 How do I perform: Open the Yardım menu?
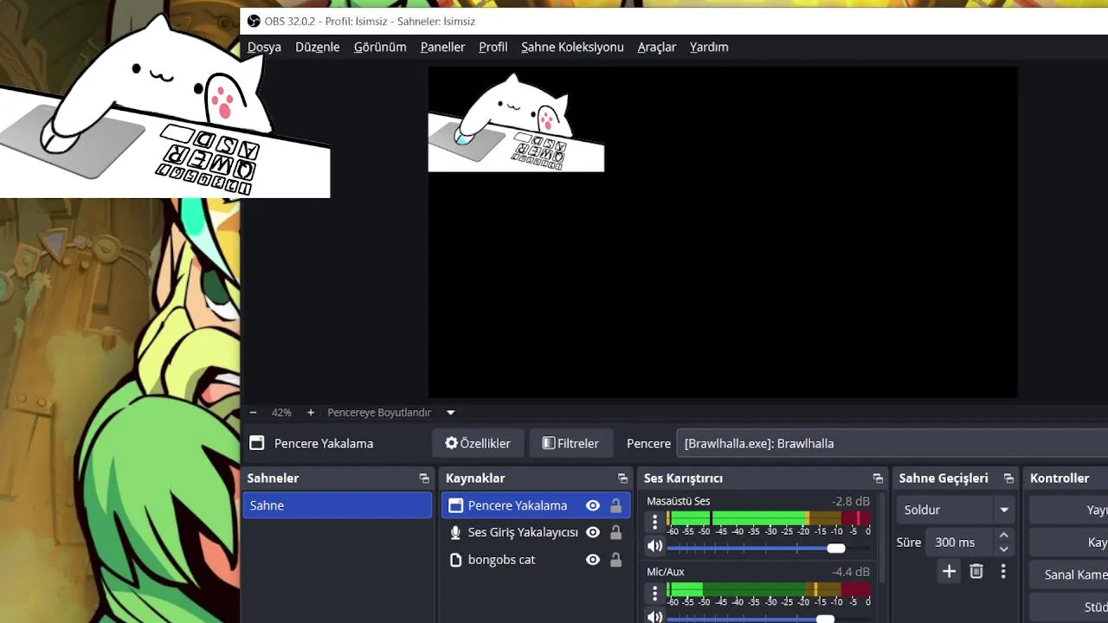pyautogui.click(x=709, y=47)
